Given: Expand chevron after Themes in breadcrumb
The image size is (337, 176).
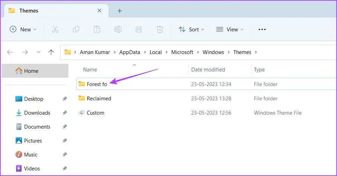Looking at the screenshot, I should tap(256, 52).
